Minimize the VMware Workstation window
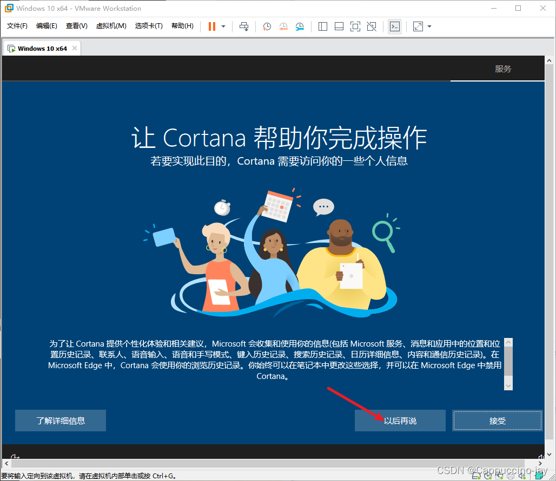The height and width of the screenshot is (481, 556). tap(494, 8)
